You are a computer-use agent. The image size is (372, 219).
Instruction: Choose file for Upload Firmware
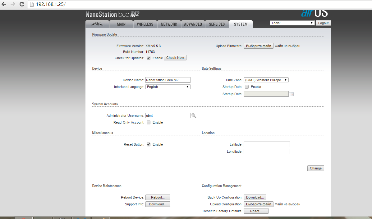258,46
